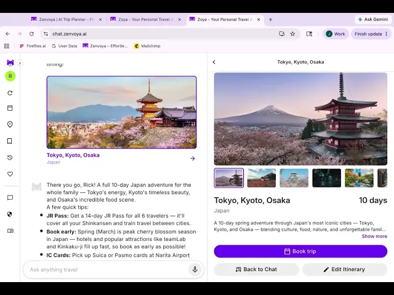Go forward in browser history
The height and width of the screenshot is (295, 394).
pyautogui.click(x=20, y=34)
